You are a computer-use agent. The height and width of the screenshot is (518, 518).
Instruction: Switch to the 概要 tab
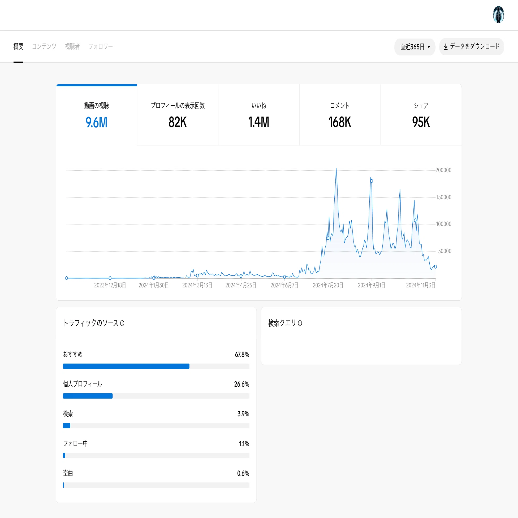tap(18, 46)
